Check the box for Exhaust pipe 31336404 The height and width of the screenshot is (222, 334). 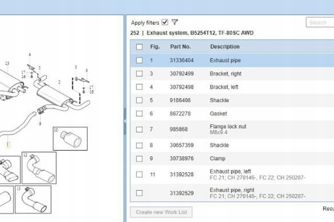[139, 60]
